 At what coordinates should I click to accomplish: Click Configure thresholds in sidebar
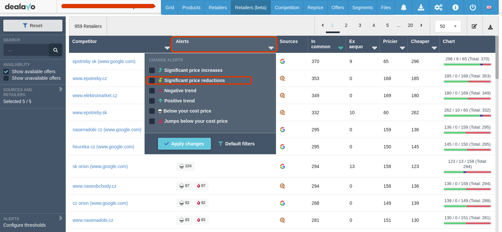click(24, 225)
